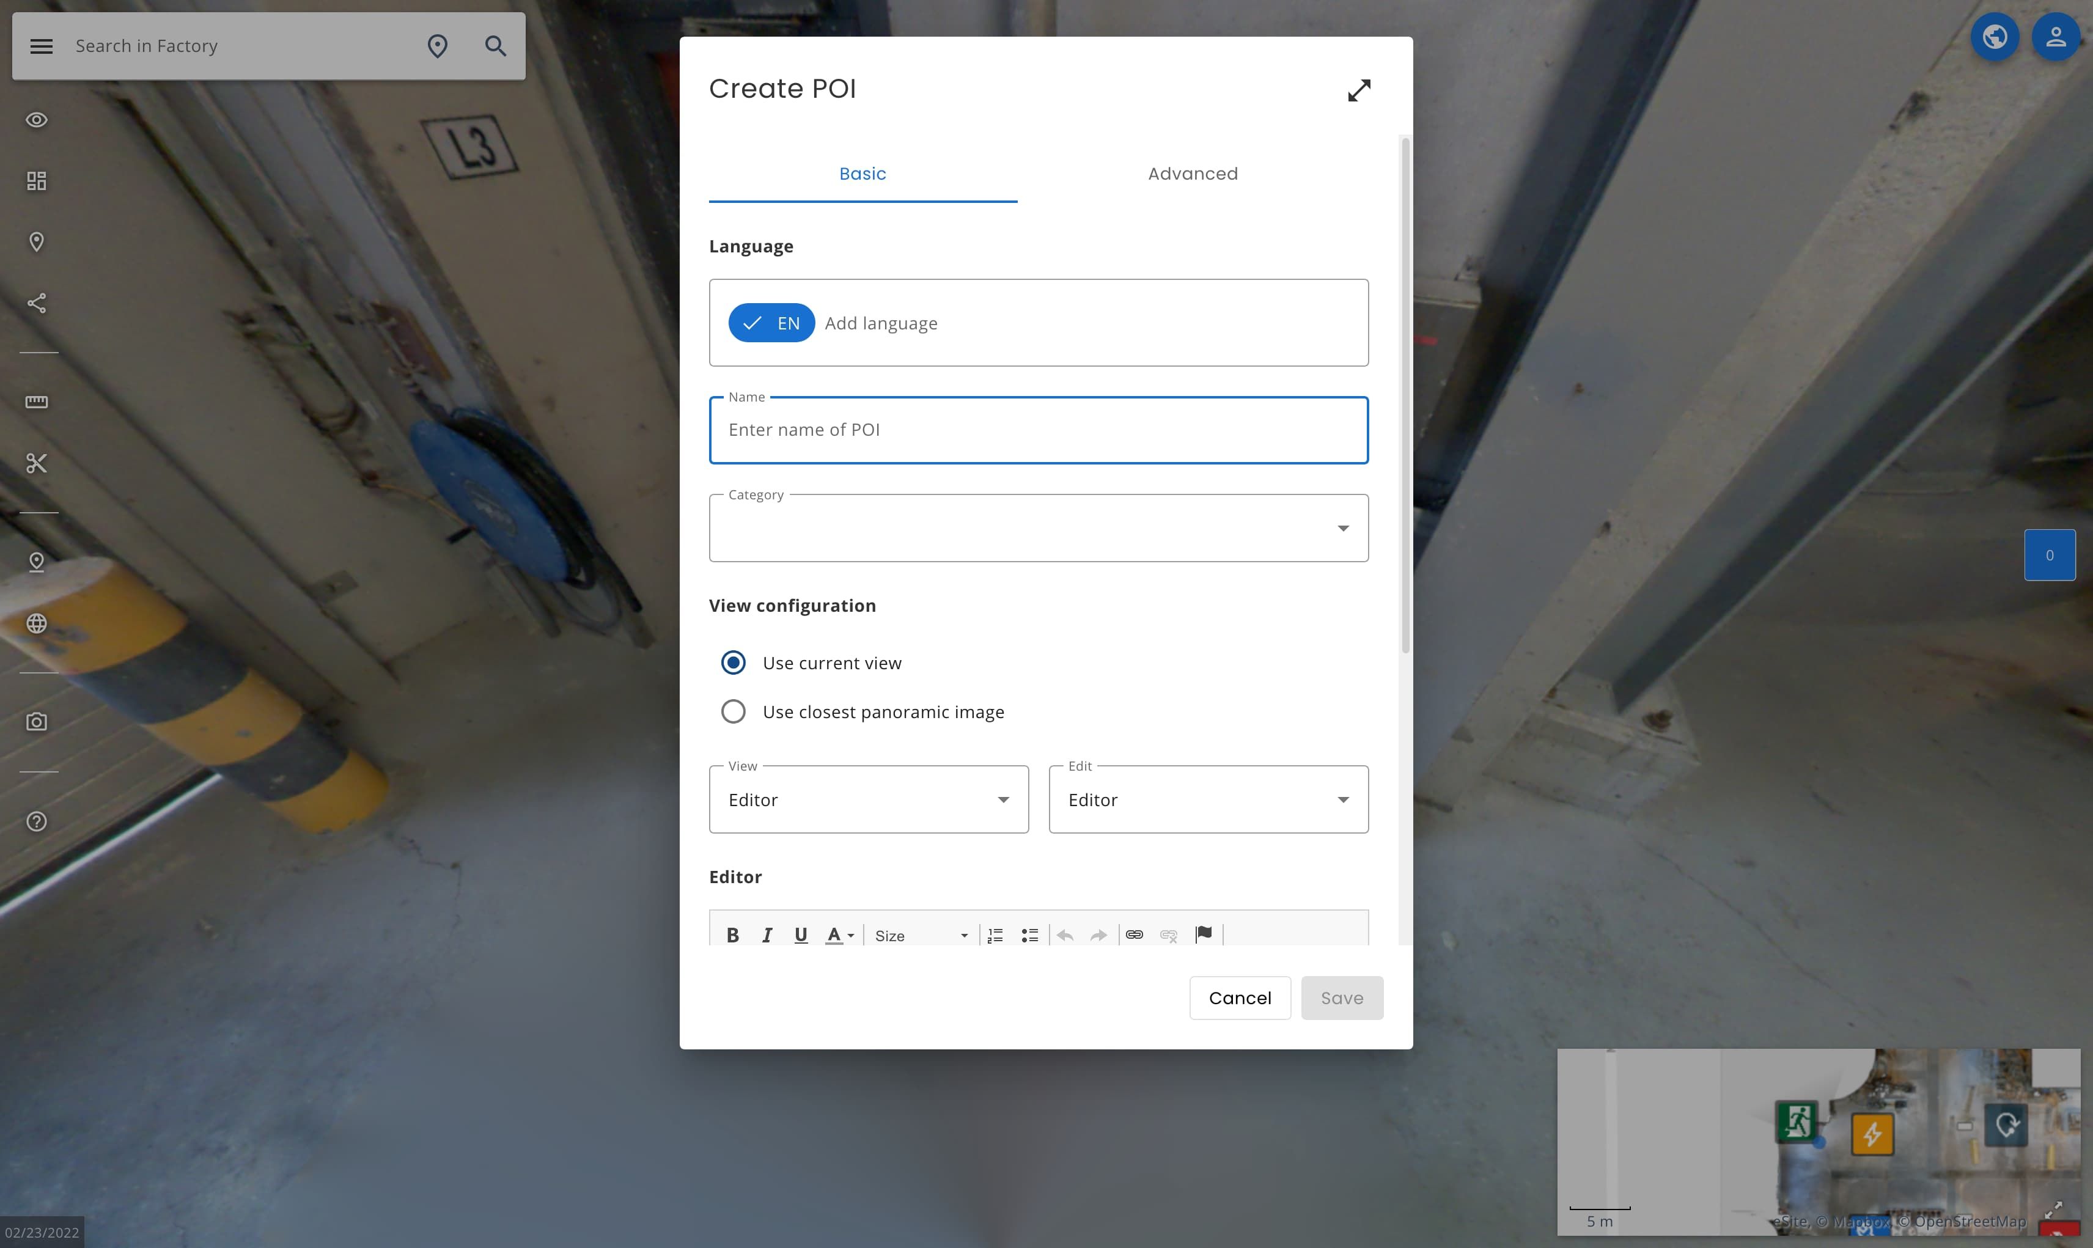Screen dimensions: 2093x1248
Task: Open the font Size dropdown
Action: [921, 935]
